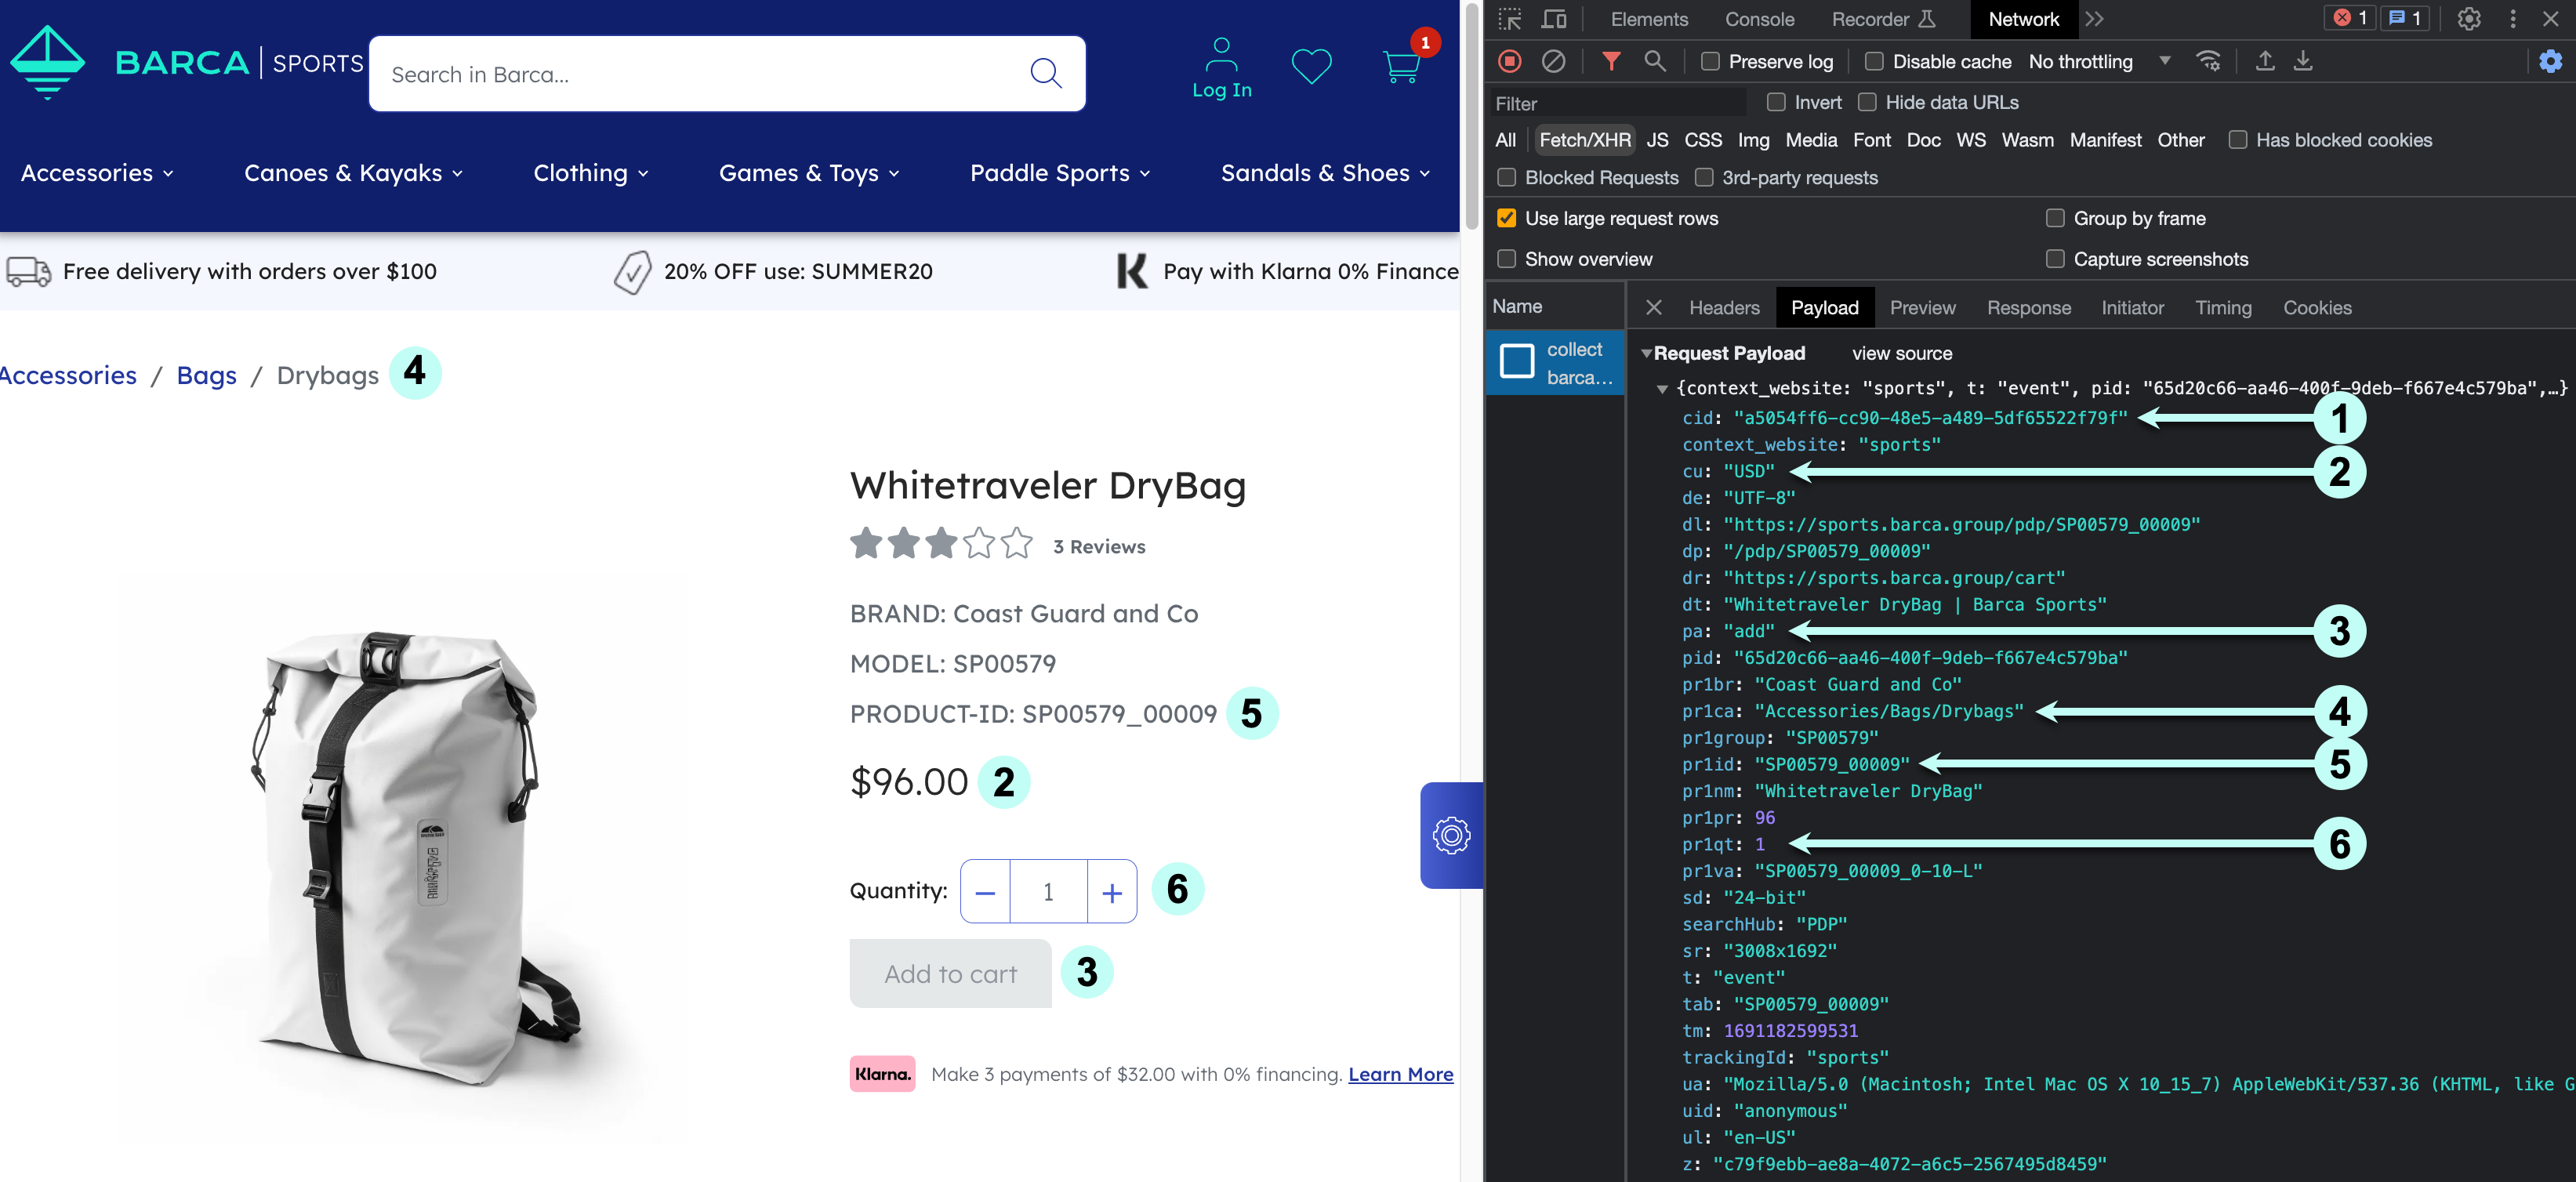Collapse the payload JSON object tree
Viewport: 2576px width, 1182px height.
point(1662,389)
